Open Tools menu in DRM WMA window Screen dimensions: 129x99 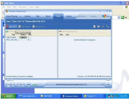point(31,7)
